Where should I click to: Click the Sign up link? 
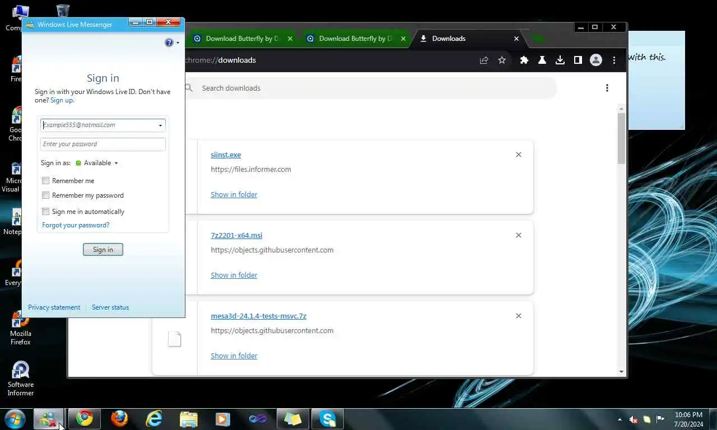[62, 100]
